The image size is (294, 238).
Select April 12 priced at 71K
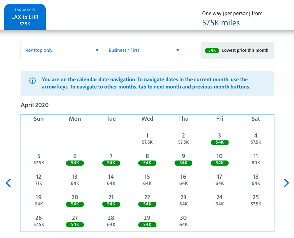point(39,180)
